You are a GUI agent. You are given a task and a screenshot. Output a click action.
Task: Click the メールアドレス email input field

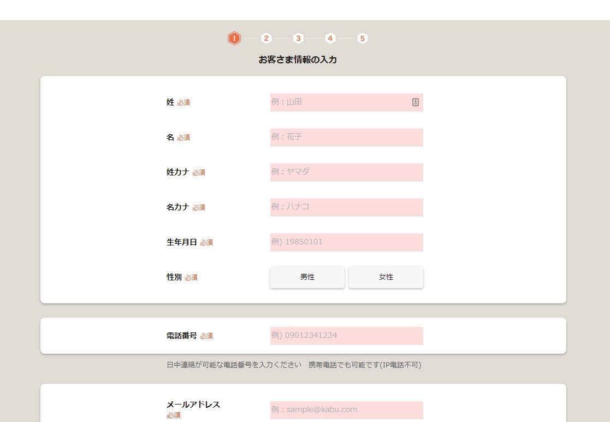point(346,410)
